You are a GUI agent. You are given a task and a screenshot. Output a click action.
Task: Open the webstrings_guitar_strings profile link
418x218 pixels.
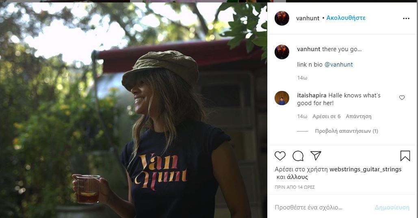coord(365,169)
